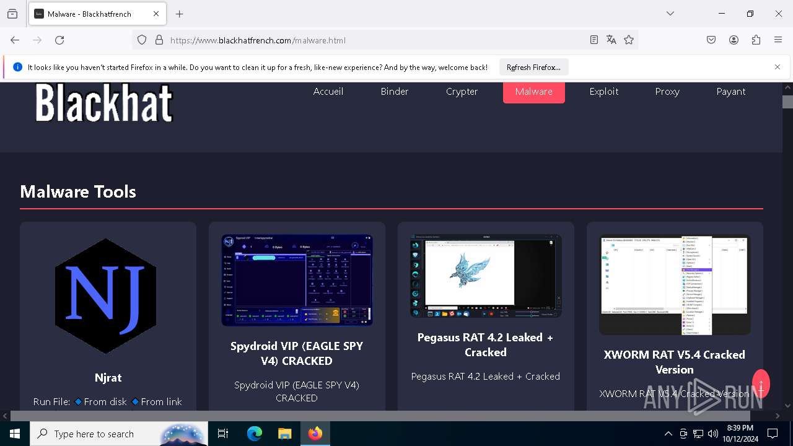Open the volume tray icon
793x446 pixels.
coord(713,434)
